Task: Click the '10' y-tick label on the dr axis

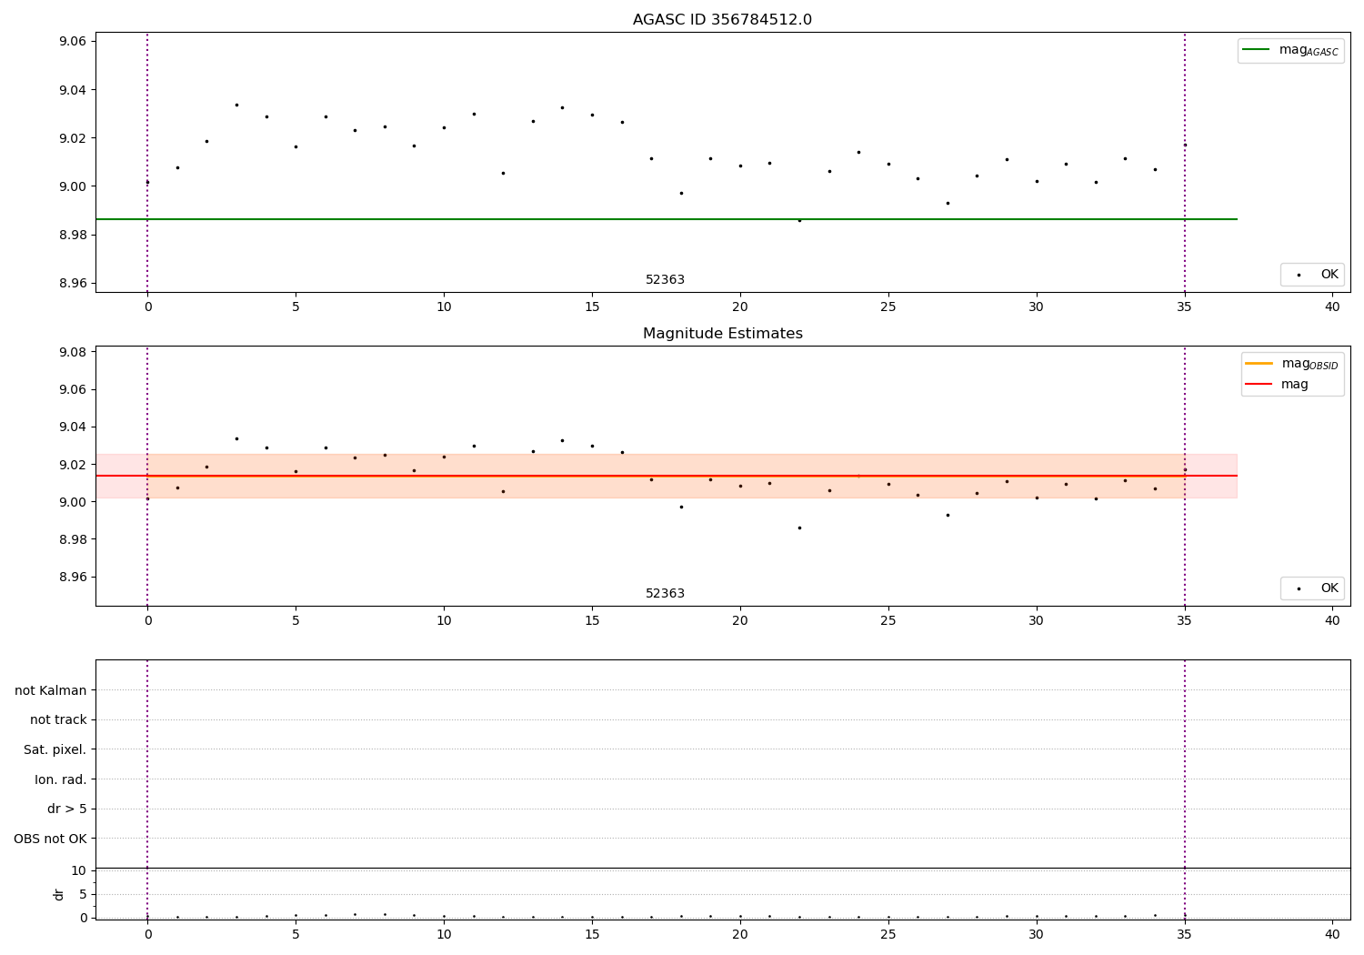Action: (79, 870)
